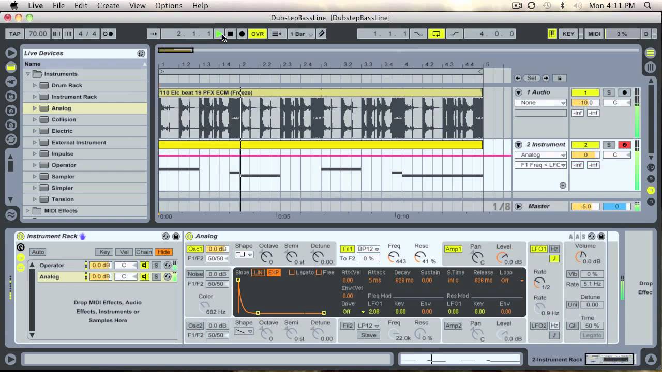Click the Back to Arrangement icon
The height and width of the screenshot is (372, 662).
click(277, 34)
